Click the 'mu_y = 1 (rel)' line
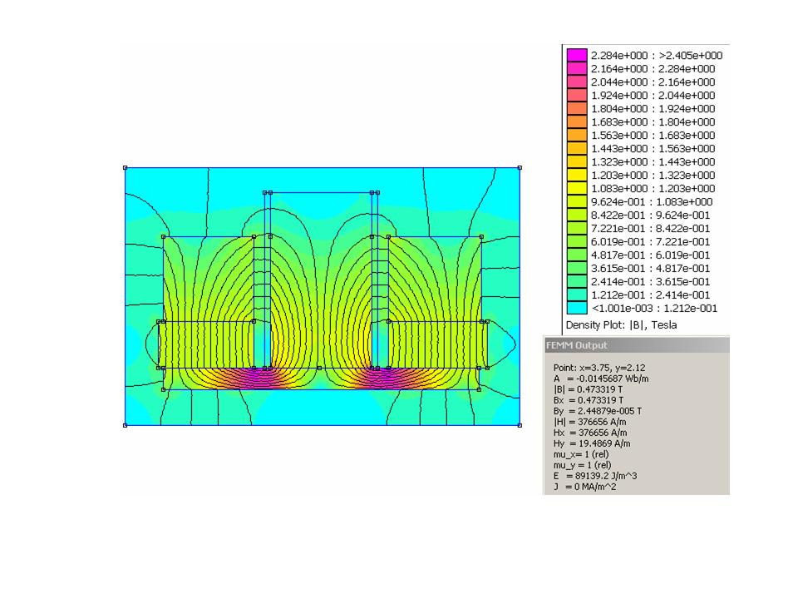The image size is (798, 599). [582, 464]
